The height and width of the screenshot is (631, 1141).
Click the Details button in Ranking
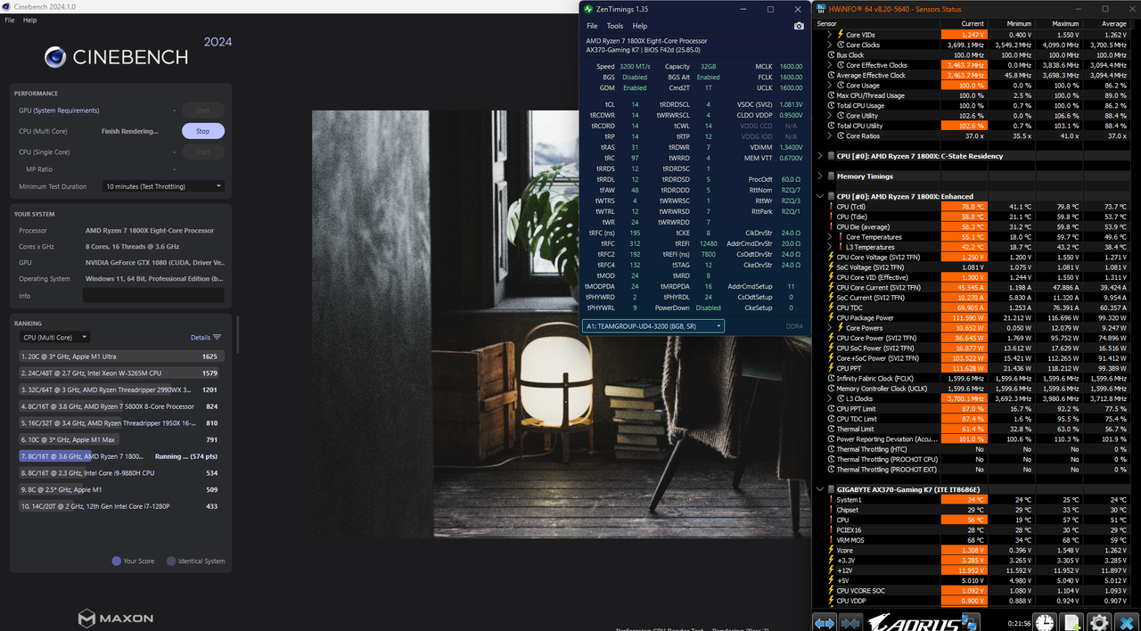click(x=205, y=338)
